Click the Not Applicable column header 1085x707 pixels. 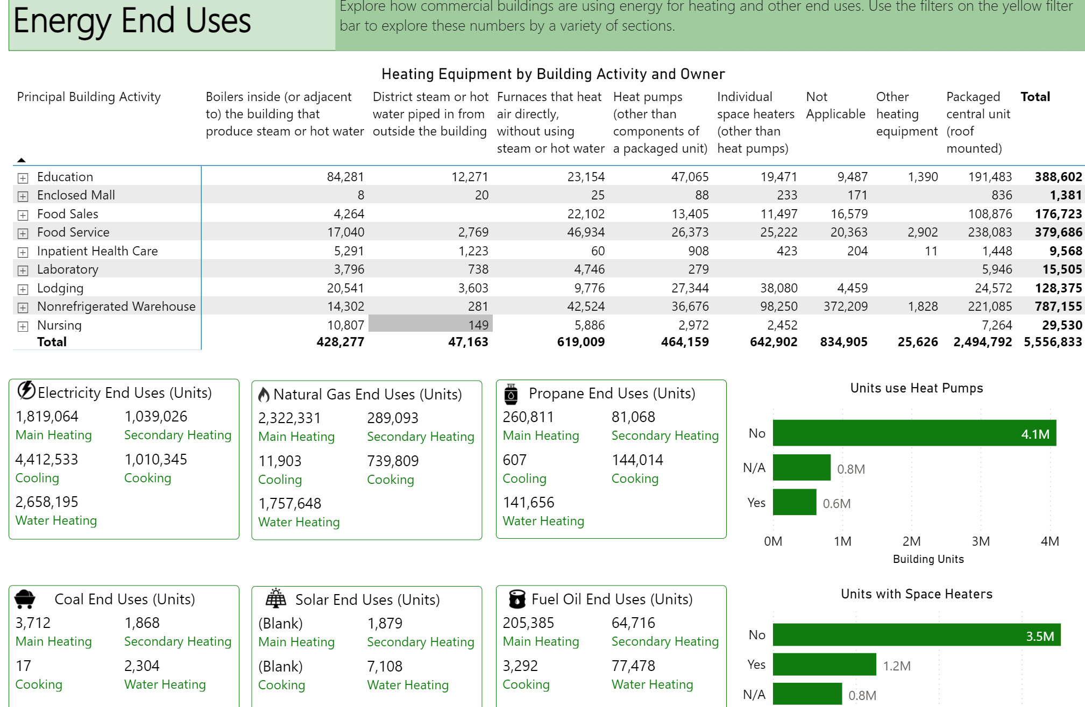pos(835,105)
